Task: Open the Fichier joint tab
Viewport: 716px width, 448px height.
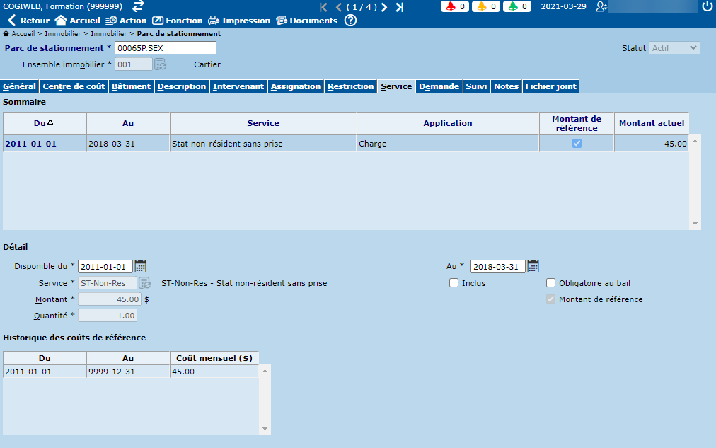Action: pos(550,86)
